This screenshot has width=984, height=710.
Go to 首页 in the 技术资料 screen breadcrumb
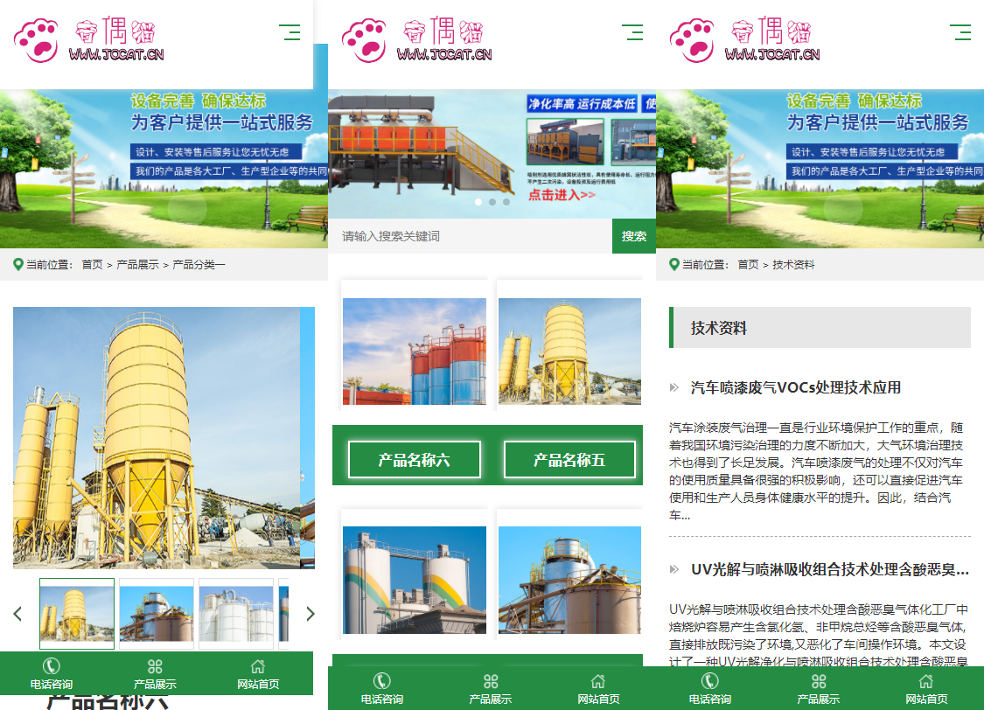[x=748, y=265]
